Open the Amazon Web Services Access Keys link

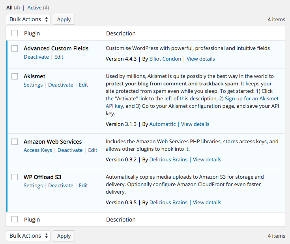pos(38,150)
